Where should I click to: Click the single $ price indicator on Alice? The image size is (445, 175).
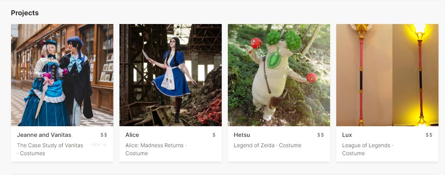[214, 135]
